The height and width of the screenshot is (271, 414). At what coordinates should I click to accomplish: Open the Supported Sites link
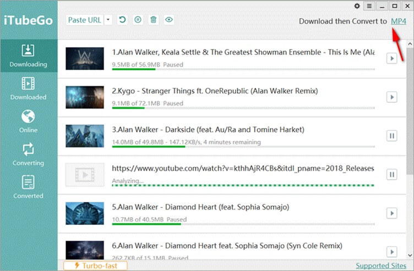(x=381, y=266)
